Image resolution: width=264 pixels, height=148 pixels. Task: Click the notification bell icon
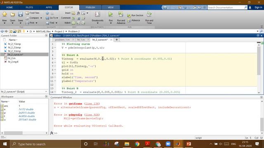(x=250, y=7)
